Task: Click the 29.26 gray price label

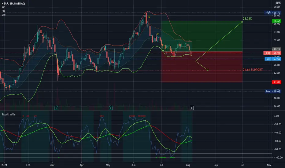Action: click(276, 49)
